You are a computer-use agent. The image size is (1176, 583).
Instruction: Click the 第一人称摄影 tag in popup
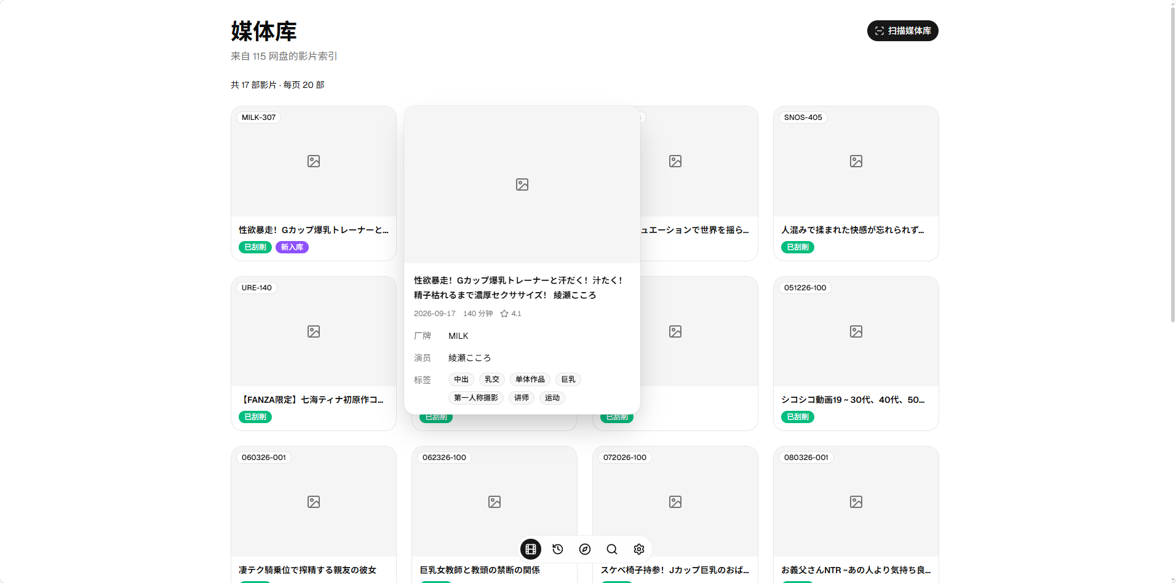pyautogui.click(x=476, y=398)
